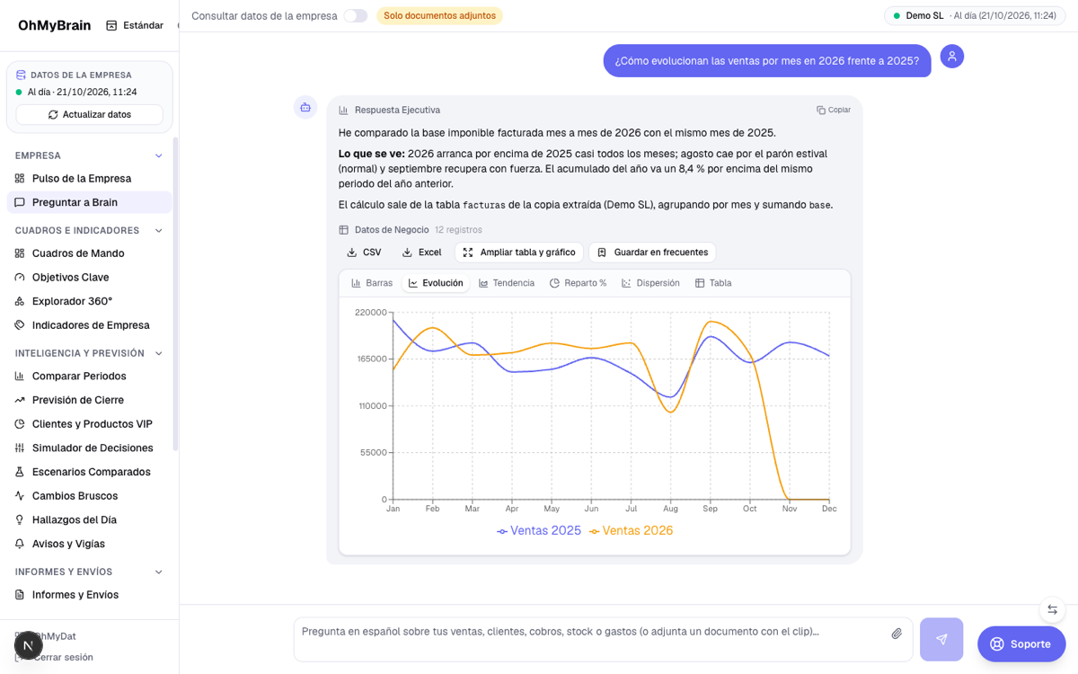Viewport: 1078px width, 674px height.
Task: Toggle the Ventas 2026 legend series
Action: click(632, 531)
